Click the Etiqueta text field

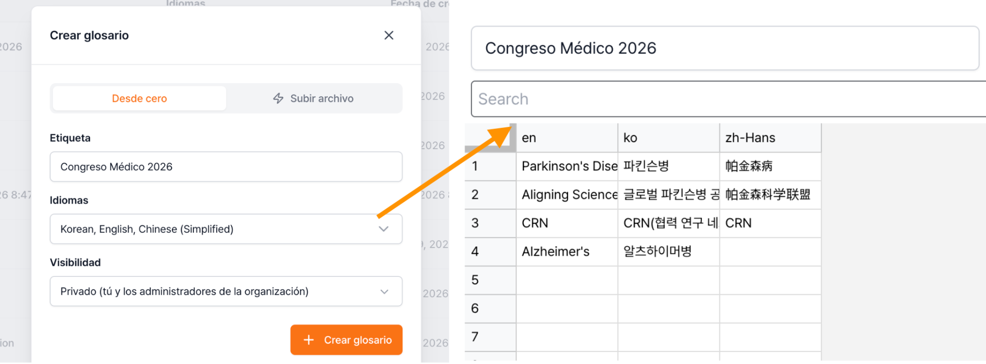(x=226, y=166)
